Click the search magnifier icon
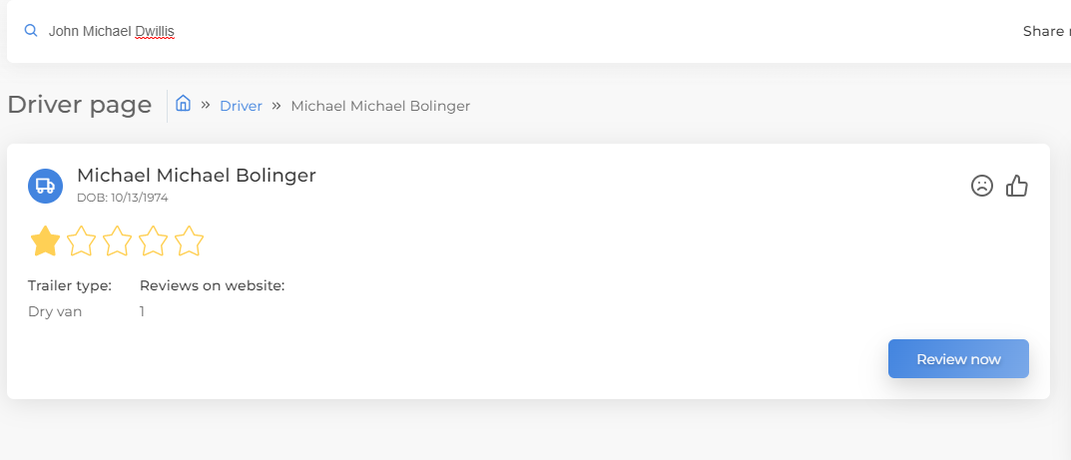Screen dimensions: 1071x460 click(x=31, y=31)
